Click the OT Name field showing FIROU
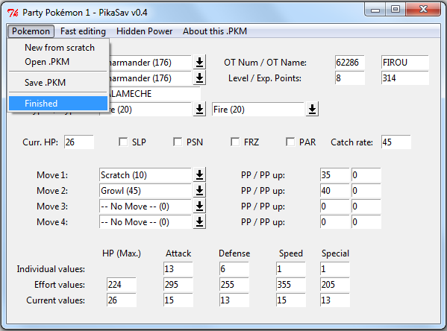The width and height of the screenshot is (447, 331). [x=405, y=63]
